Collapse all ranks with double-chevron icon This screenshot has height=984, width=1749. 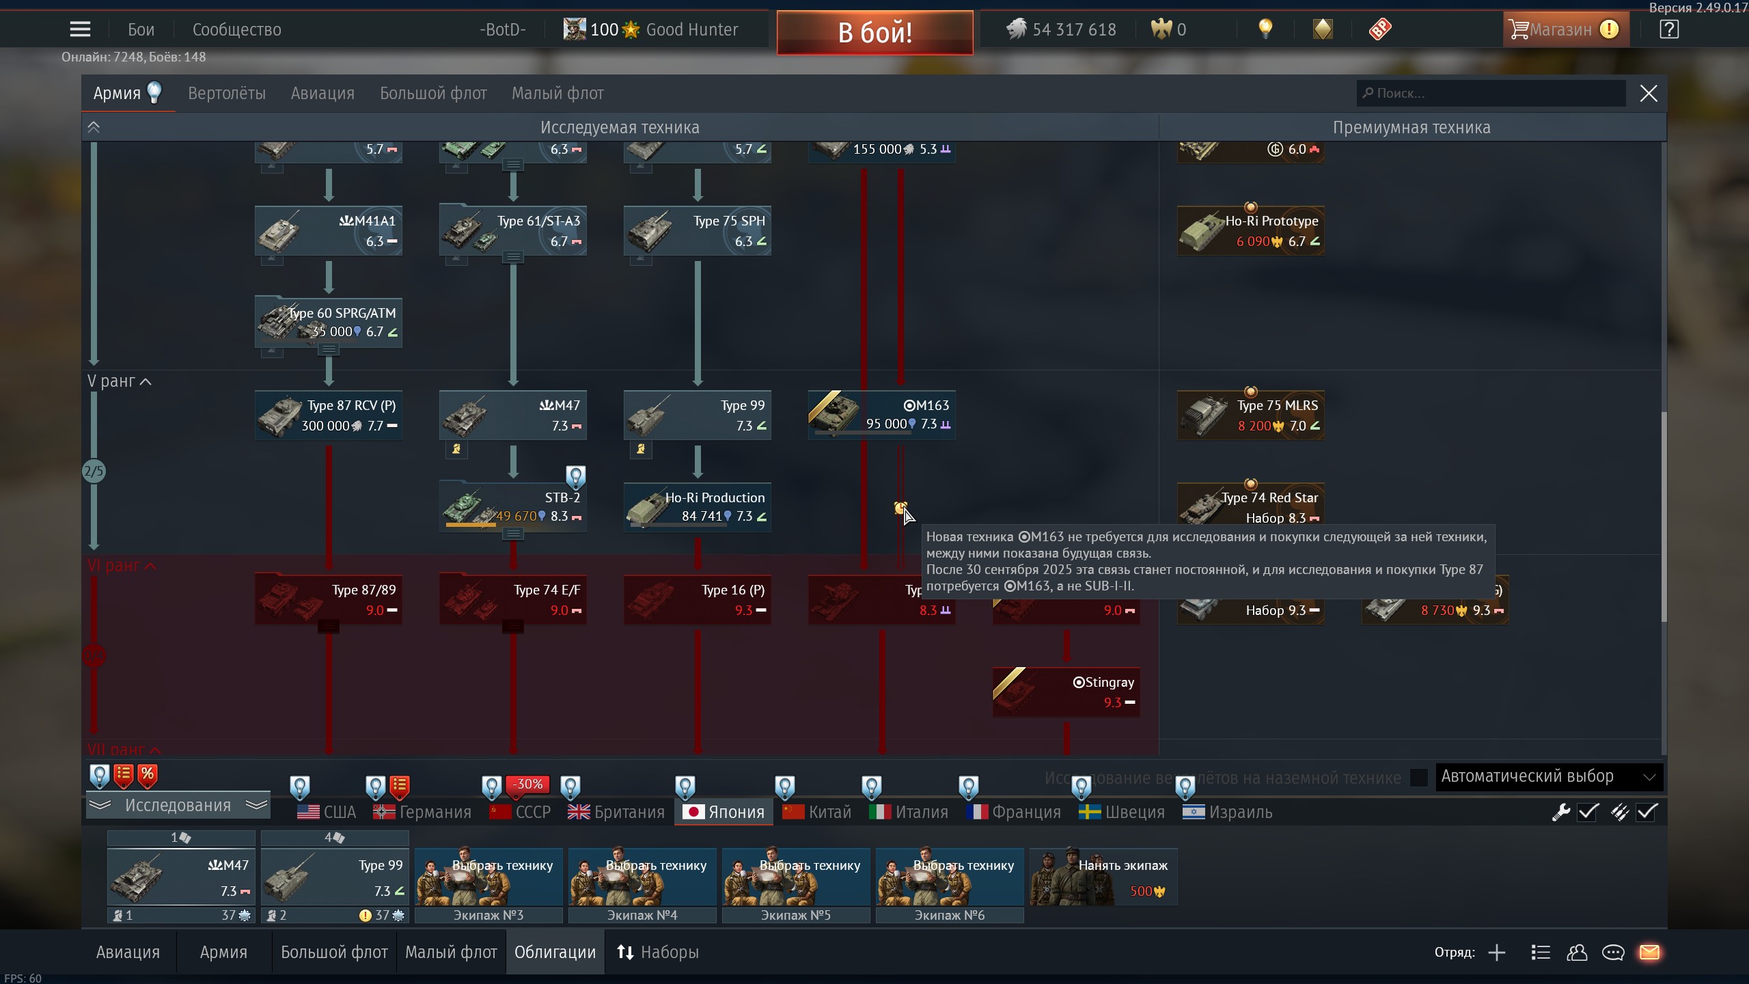tap(94, 128)
